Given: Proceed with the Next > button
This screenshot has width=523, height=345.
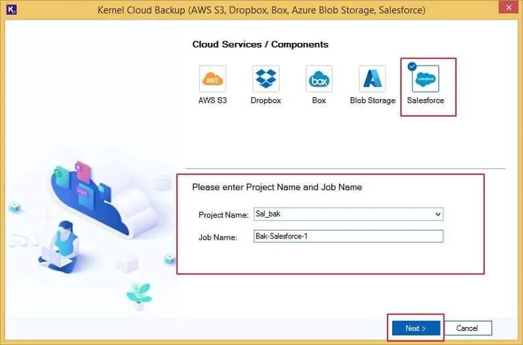Looking at the screenshot, I should [416, 328].
